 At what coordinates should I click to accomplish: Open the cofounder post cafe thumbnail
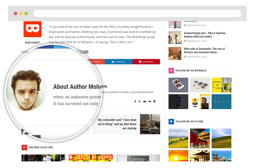pyautogui.click(x=150, y=124)
